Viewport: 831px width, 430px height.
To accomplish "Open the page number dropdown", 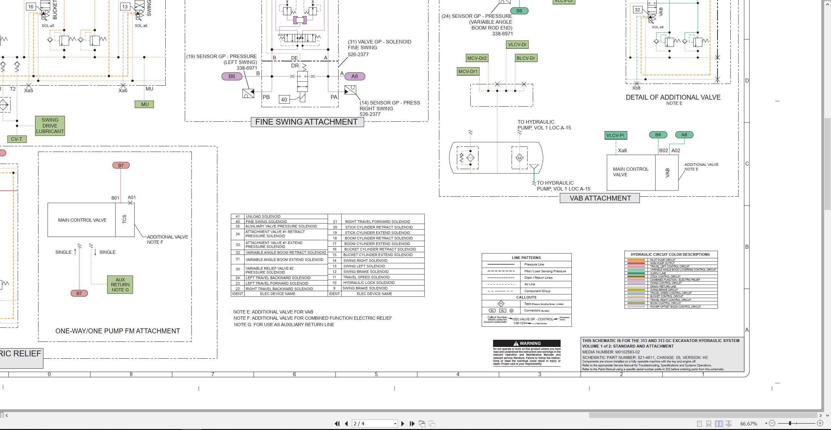I will pos(395,424).
